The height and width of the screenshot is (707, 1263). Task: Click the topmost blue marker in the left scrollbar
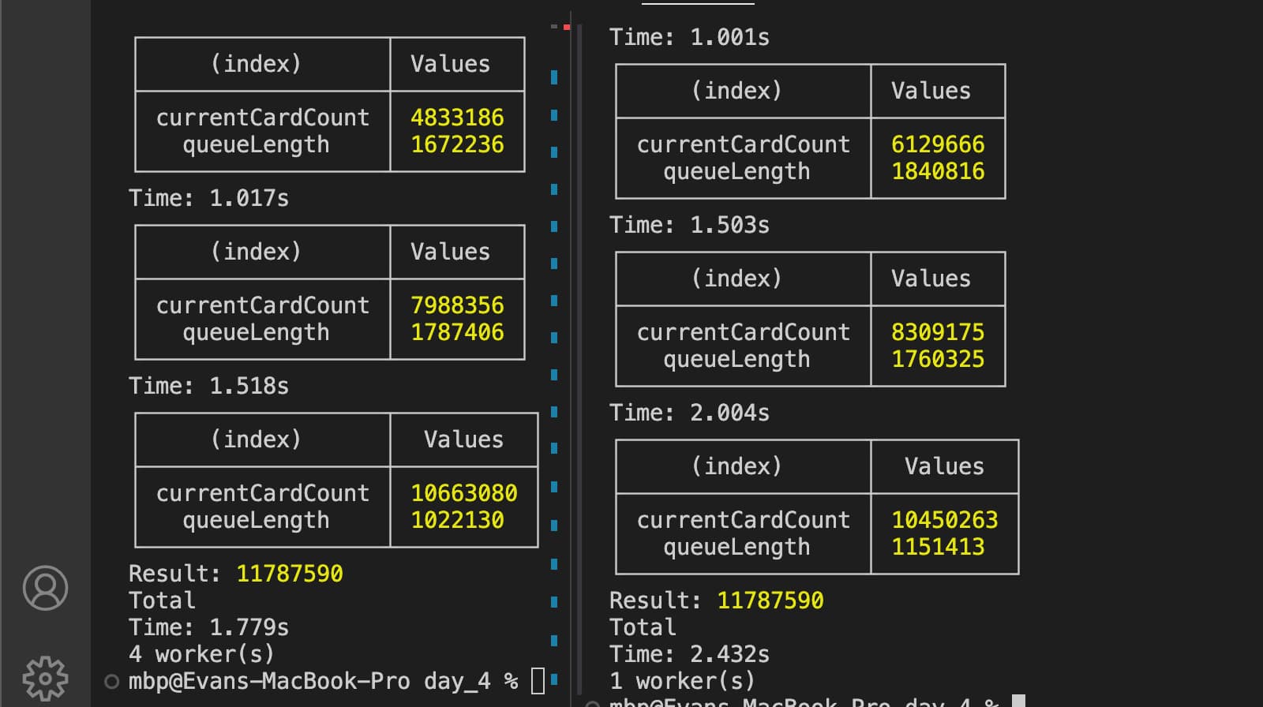[x=554, y=77]
